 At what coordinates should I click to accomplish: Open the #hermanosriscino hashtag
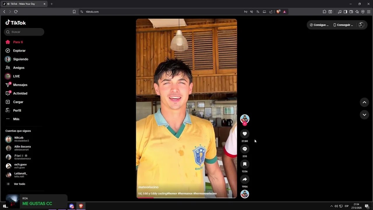pos(205,194)
